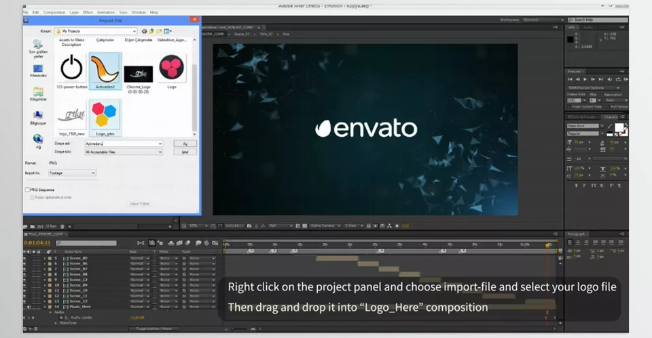The image size is (652, 338).
Task: Expand the Scene_08 layer triangle
Action: tap(45, 274)
